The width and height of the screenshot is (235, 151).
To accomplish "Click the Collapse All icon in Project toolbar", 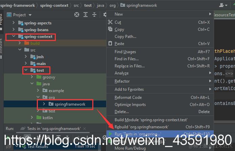I will coord(94,15).
